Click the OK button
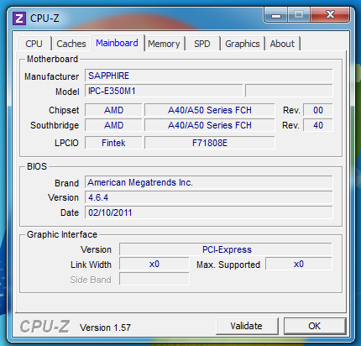Image resolution: width=361 pixels, height=346 pixels. coord(315,326)
